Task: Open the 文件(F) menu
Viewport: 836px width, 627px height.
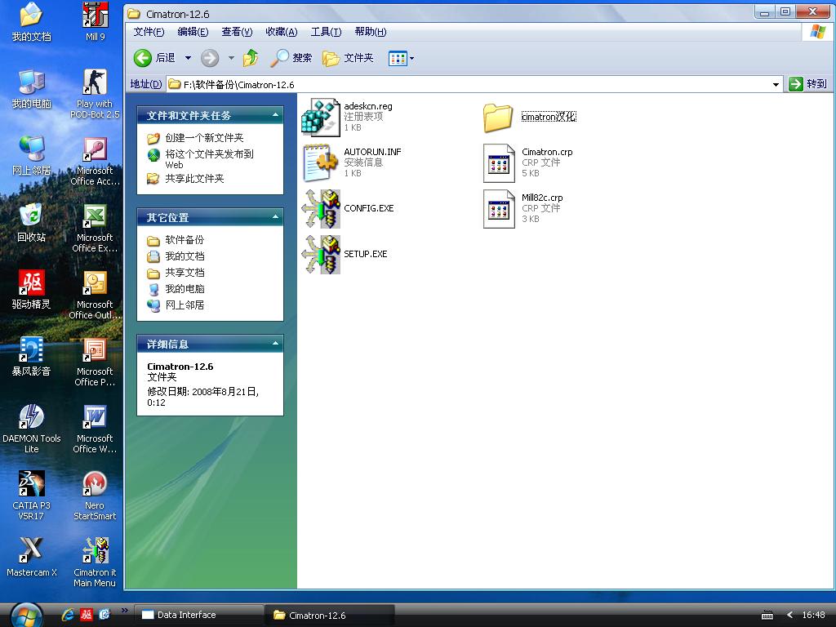Action: [x=149, y=32]
